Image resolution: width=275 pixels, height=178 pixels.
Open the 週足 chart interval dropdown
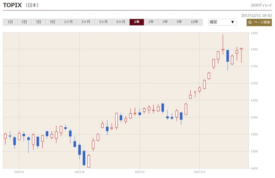(222, 22)
